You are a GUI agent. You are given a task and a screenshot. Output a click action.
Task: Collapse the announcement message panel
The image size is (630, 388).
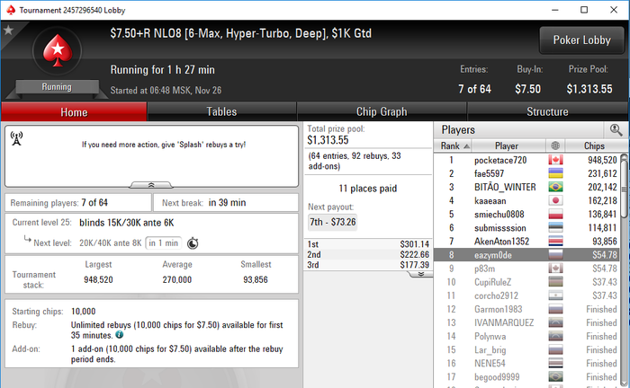151,185
